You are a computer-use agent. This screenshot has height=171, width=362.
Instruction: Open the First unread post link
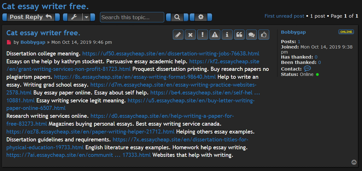[284, 16]
